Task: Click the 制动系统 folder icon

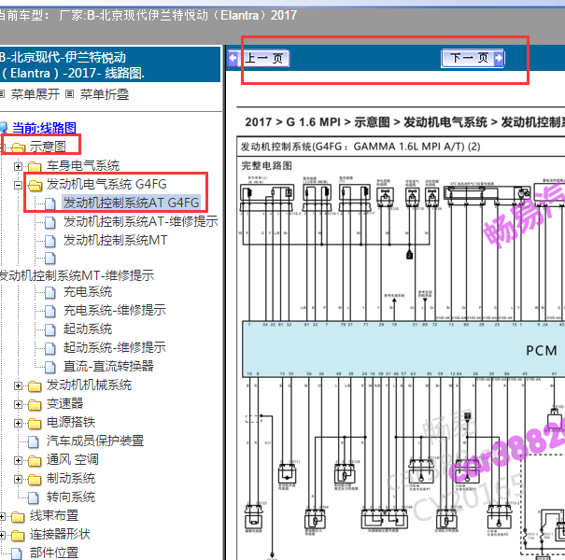Action: tap(35, 480)
